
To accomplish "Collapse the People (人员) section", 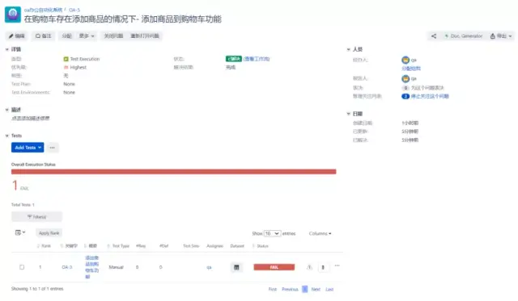I will [x=348, y=49].
